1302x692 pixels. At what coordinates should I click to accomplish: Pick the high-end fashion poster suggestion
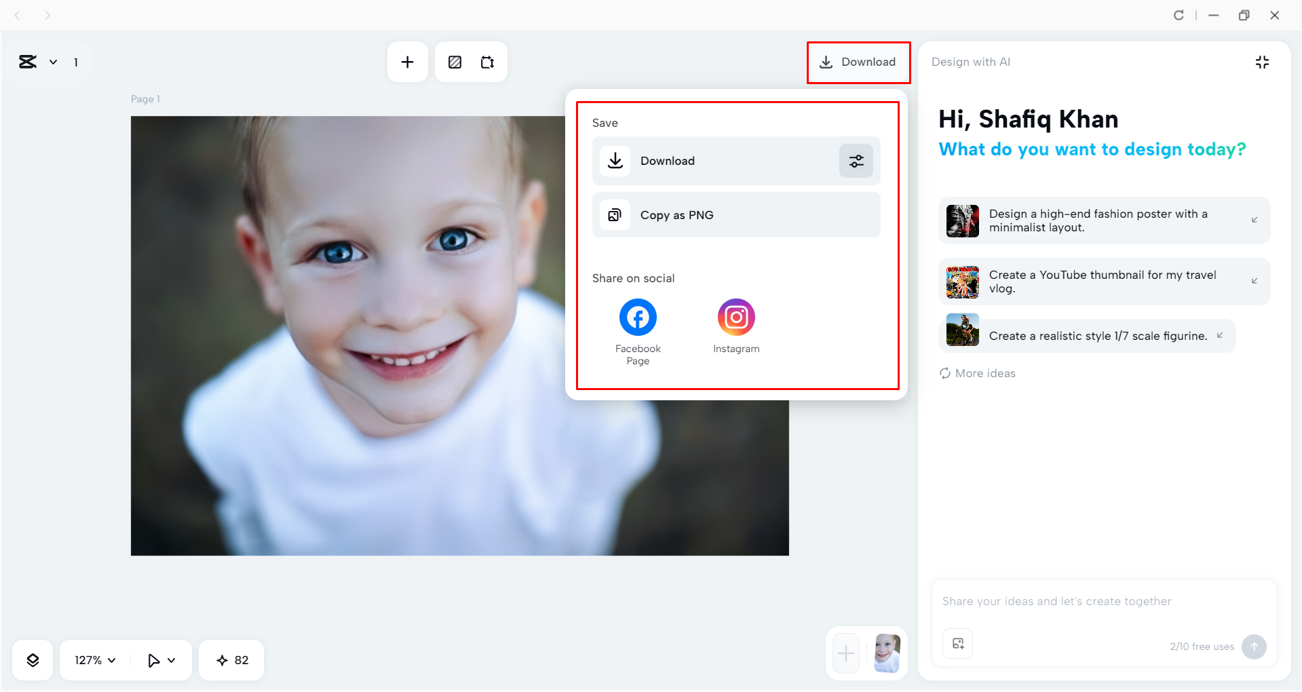(x=1104, y=220)
